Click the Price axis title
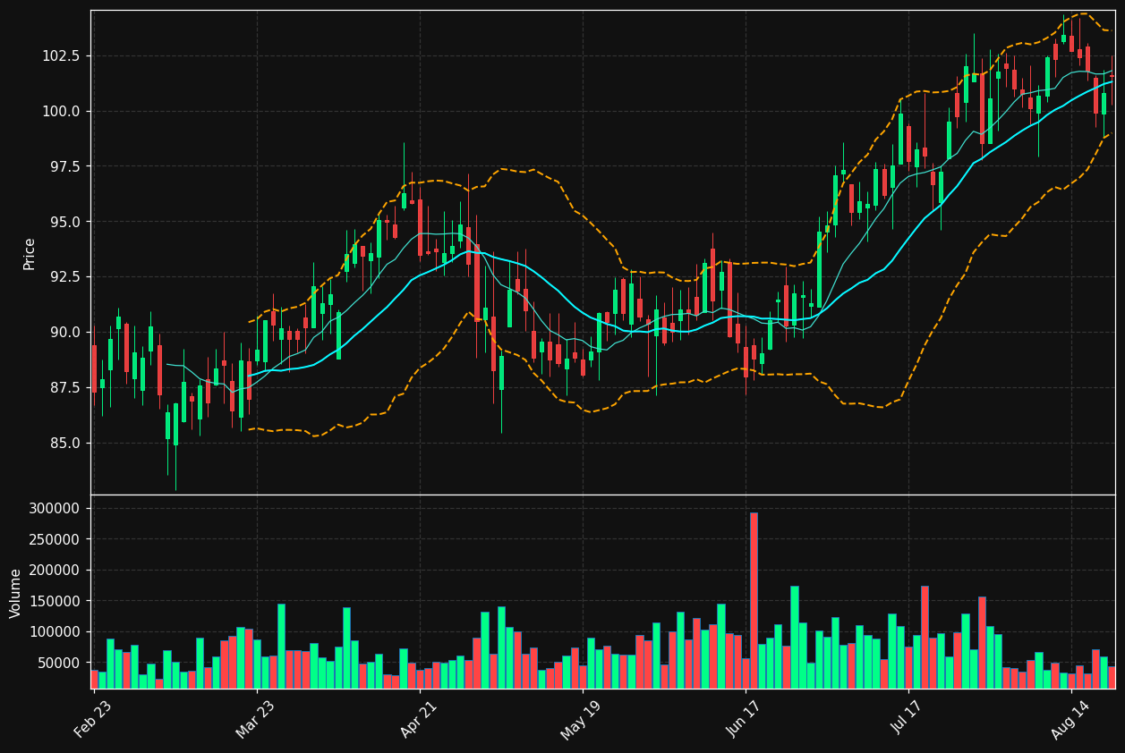The height and width of the screenshot is (753, 1125). click(30, 253)
